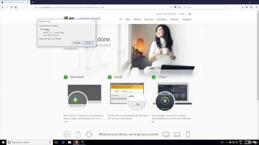Open the Services menu item
Screen dimensions: 259x145
(174, 19)
